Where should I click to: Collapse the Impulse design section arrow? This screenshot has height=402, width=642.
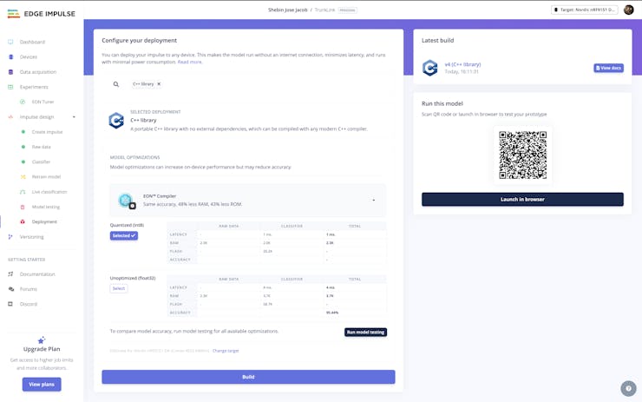(x=74, y=117)
